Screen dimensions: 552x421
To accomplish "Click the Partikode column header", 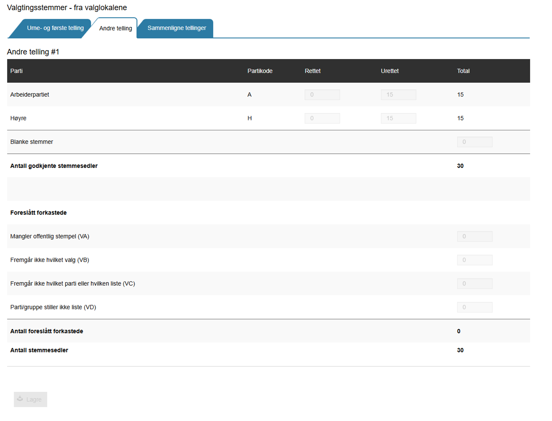I will 260,71.
